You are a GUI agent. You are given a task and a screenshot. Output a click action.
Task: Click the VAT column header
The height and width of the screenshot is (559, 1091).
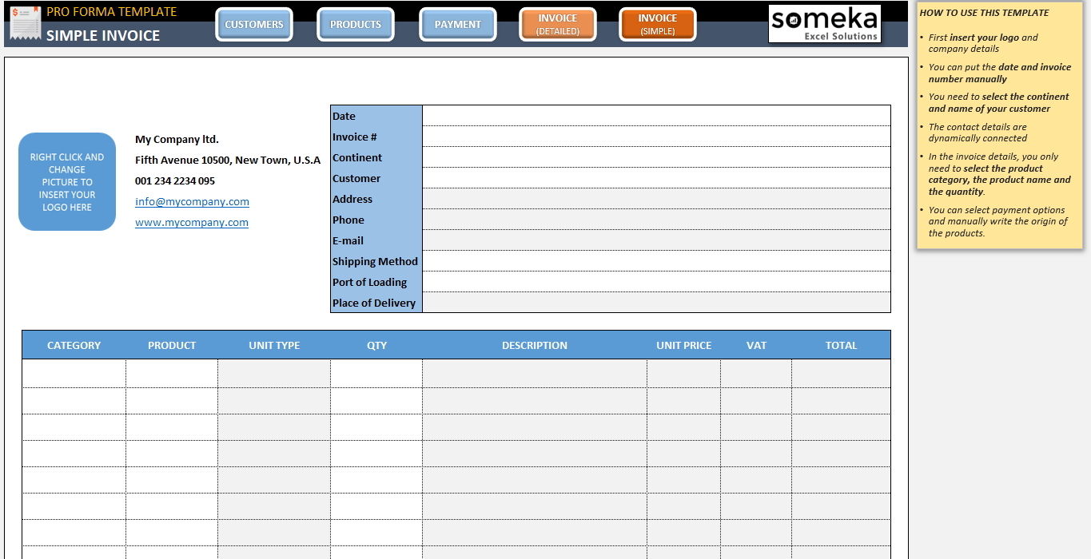tap(756, 346)
